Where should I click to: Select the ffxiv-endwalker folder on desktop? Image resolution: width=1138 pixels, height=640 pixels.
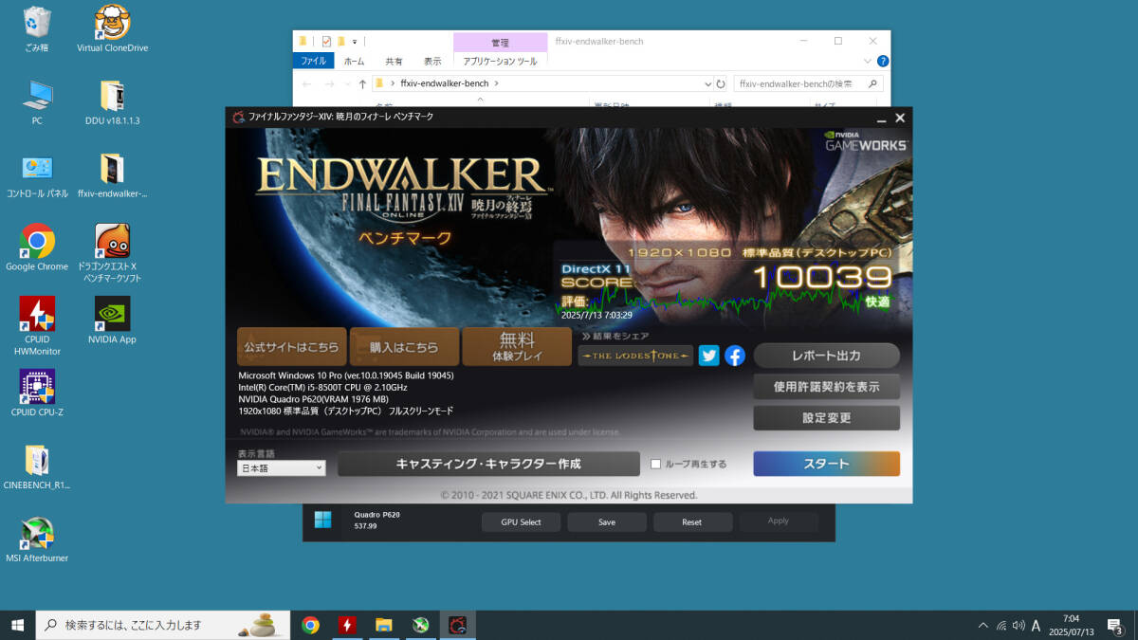112,175
